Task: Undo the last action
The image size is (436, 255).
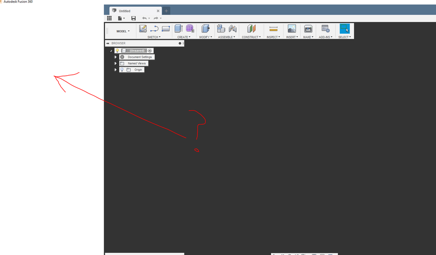Action: tap(144, 18)
